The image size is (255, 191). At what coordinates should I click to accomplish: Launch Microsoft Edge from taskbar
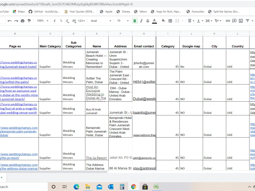pos(76,187)
